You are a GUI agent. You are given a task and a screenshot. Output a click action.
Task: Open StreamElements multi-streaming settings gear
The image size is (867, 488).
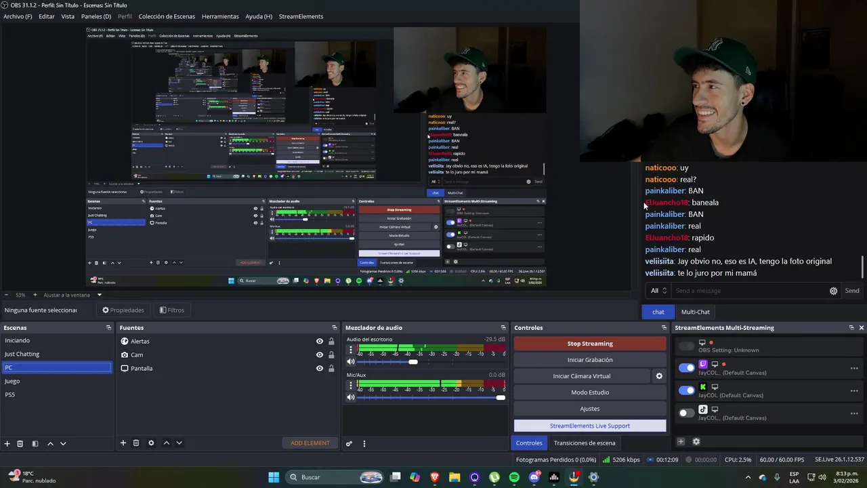[696, 442]
